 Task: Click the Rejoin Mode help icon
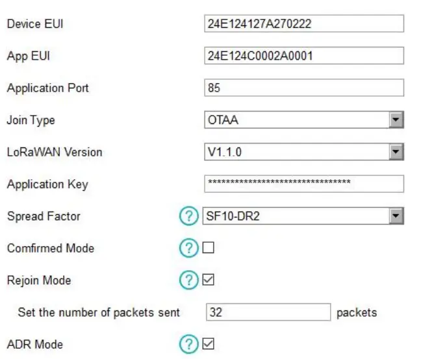(186, 280)
